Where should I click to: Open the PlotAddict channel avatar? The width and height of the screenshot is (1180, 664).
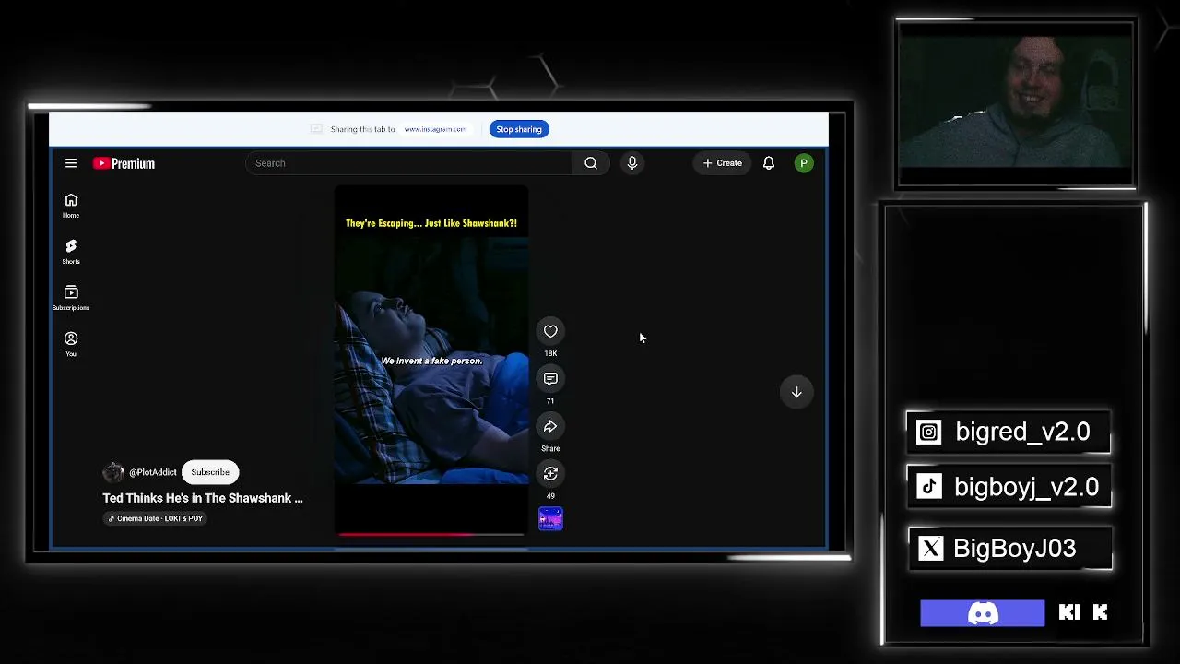tap(113, 472)
